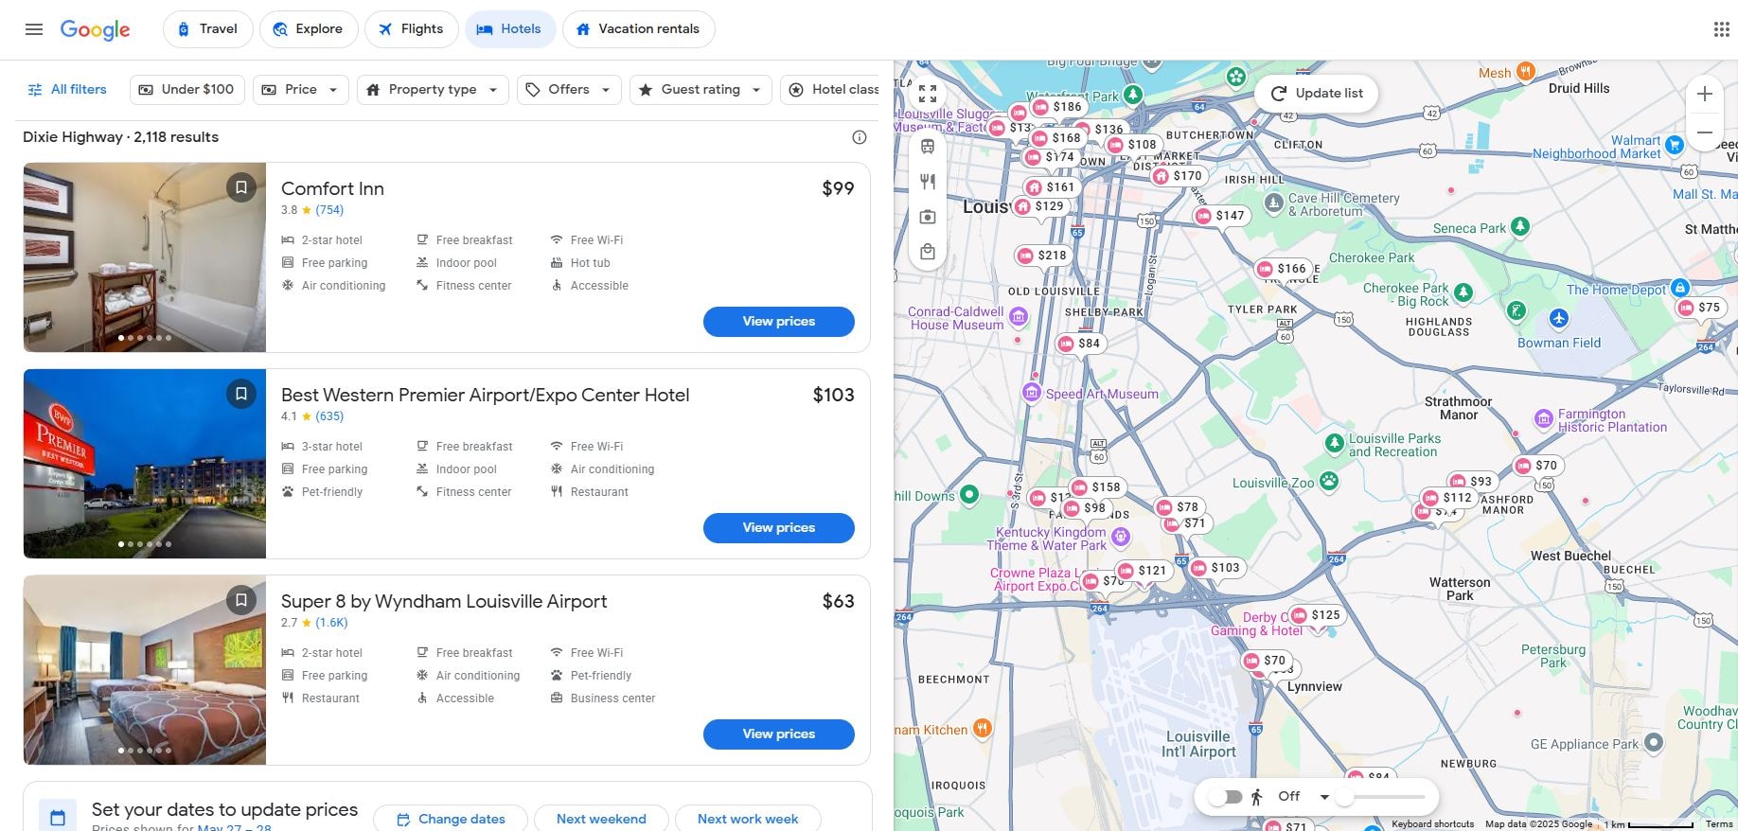Open the Super 8 bedroom photo
Screen dimensions: 1738x831
[x=145, y=670]
